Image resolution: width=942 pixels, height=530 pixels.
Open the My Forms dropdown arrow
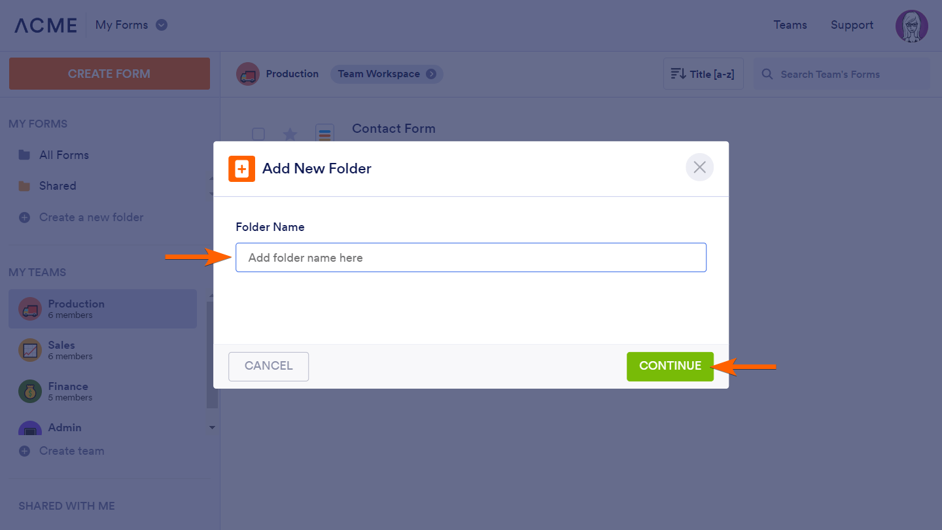pyautogui.click(x=162, y=25)
